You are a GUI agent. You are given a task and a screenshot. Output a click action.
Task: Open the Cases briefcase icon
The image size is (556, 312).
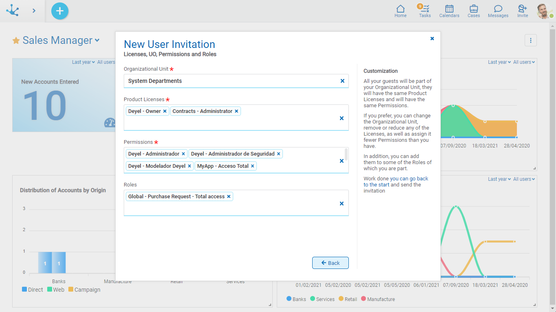pyautogui.click(x=473, y=11)
